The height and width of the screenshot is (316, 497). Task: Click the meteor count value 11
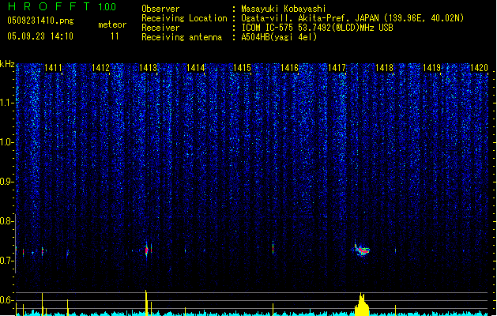click(115, 36)
